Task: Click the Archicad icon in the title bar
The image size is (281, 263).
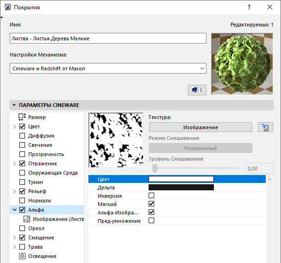Action: pyautogui.click(x=8, y=7)
